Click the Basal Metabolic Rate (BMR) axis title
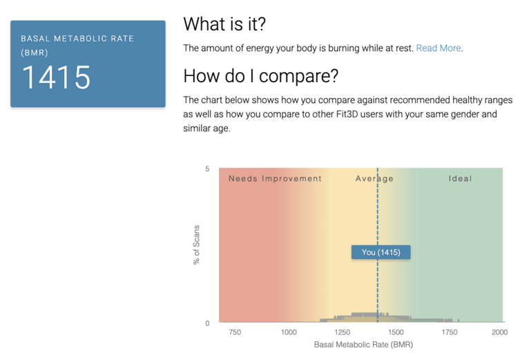518x353 pixels. [x=363, y=345]
